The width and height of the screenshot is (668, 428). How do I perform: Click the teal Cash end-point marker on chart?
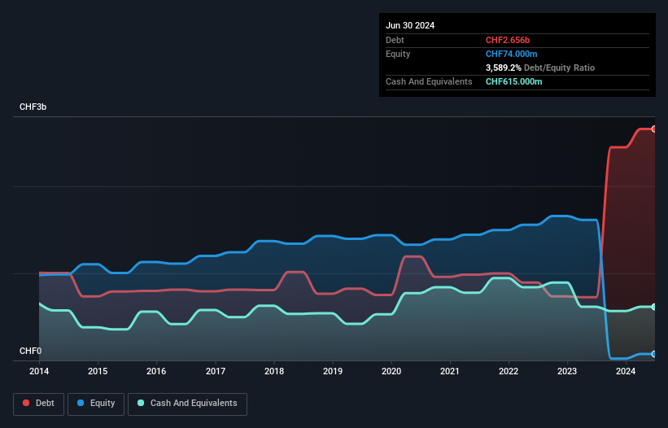653,307
